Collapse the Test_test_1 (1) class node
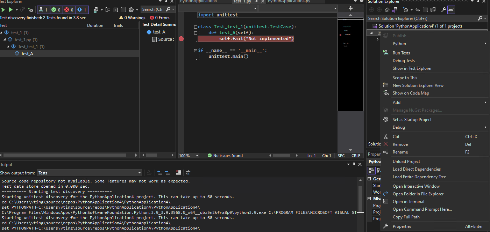The width and height of the screenshot is (490, 232). click(x=9, y=46)
